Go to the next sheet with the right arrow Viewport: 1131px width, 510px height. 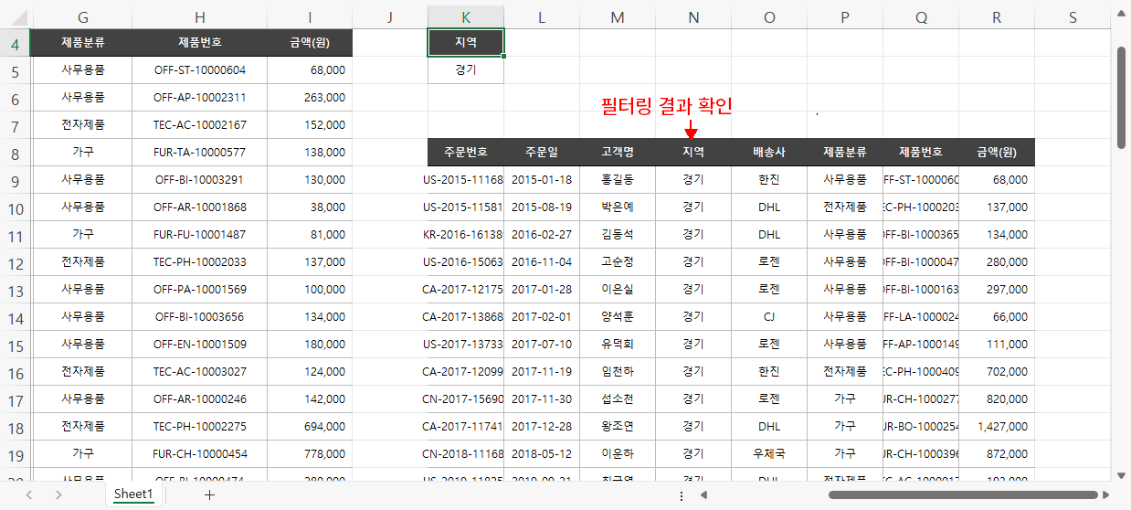tap(58, 494)
